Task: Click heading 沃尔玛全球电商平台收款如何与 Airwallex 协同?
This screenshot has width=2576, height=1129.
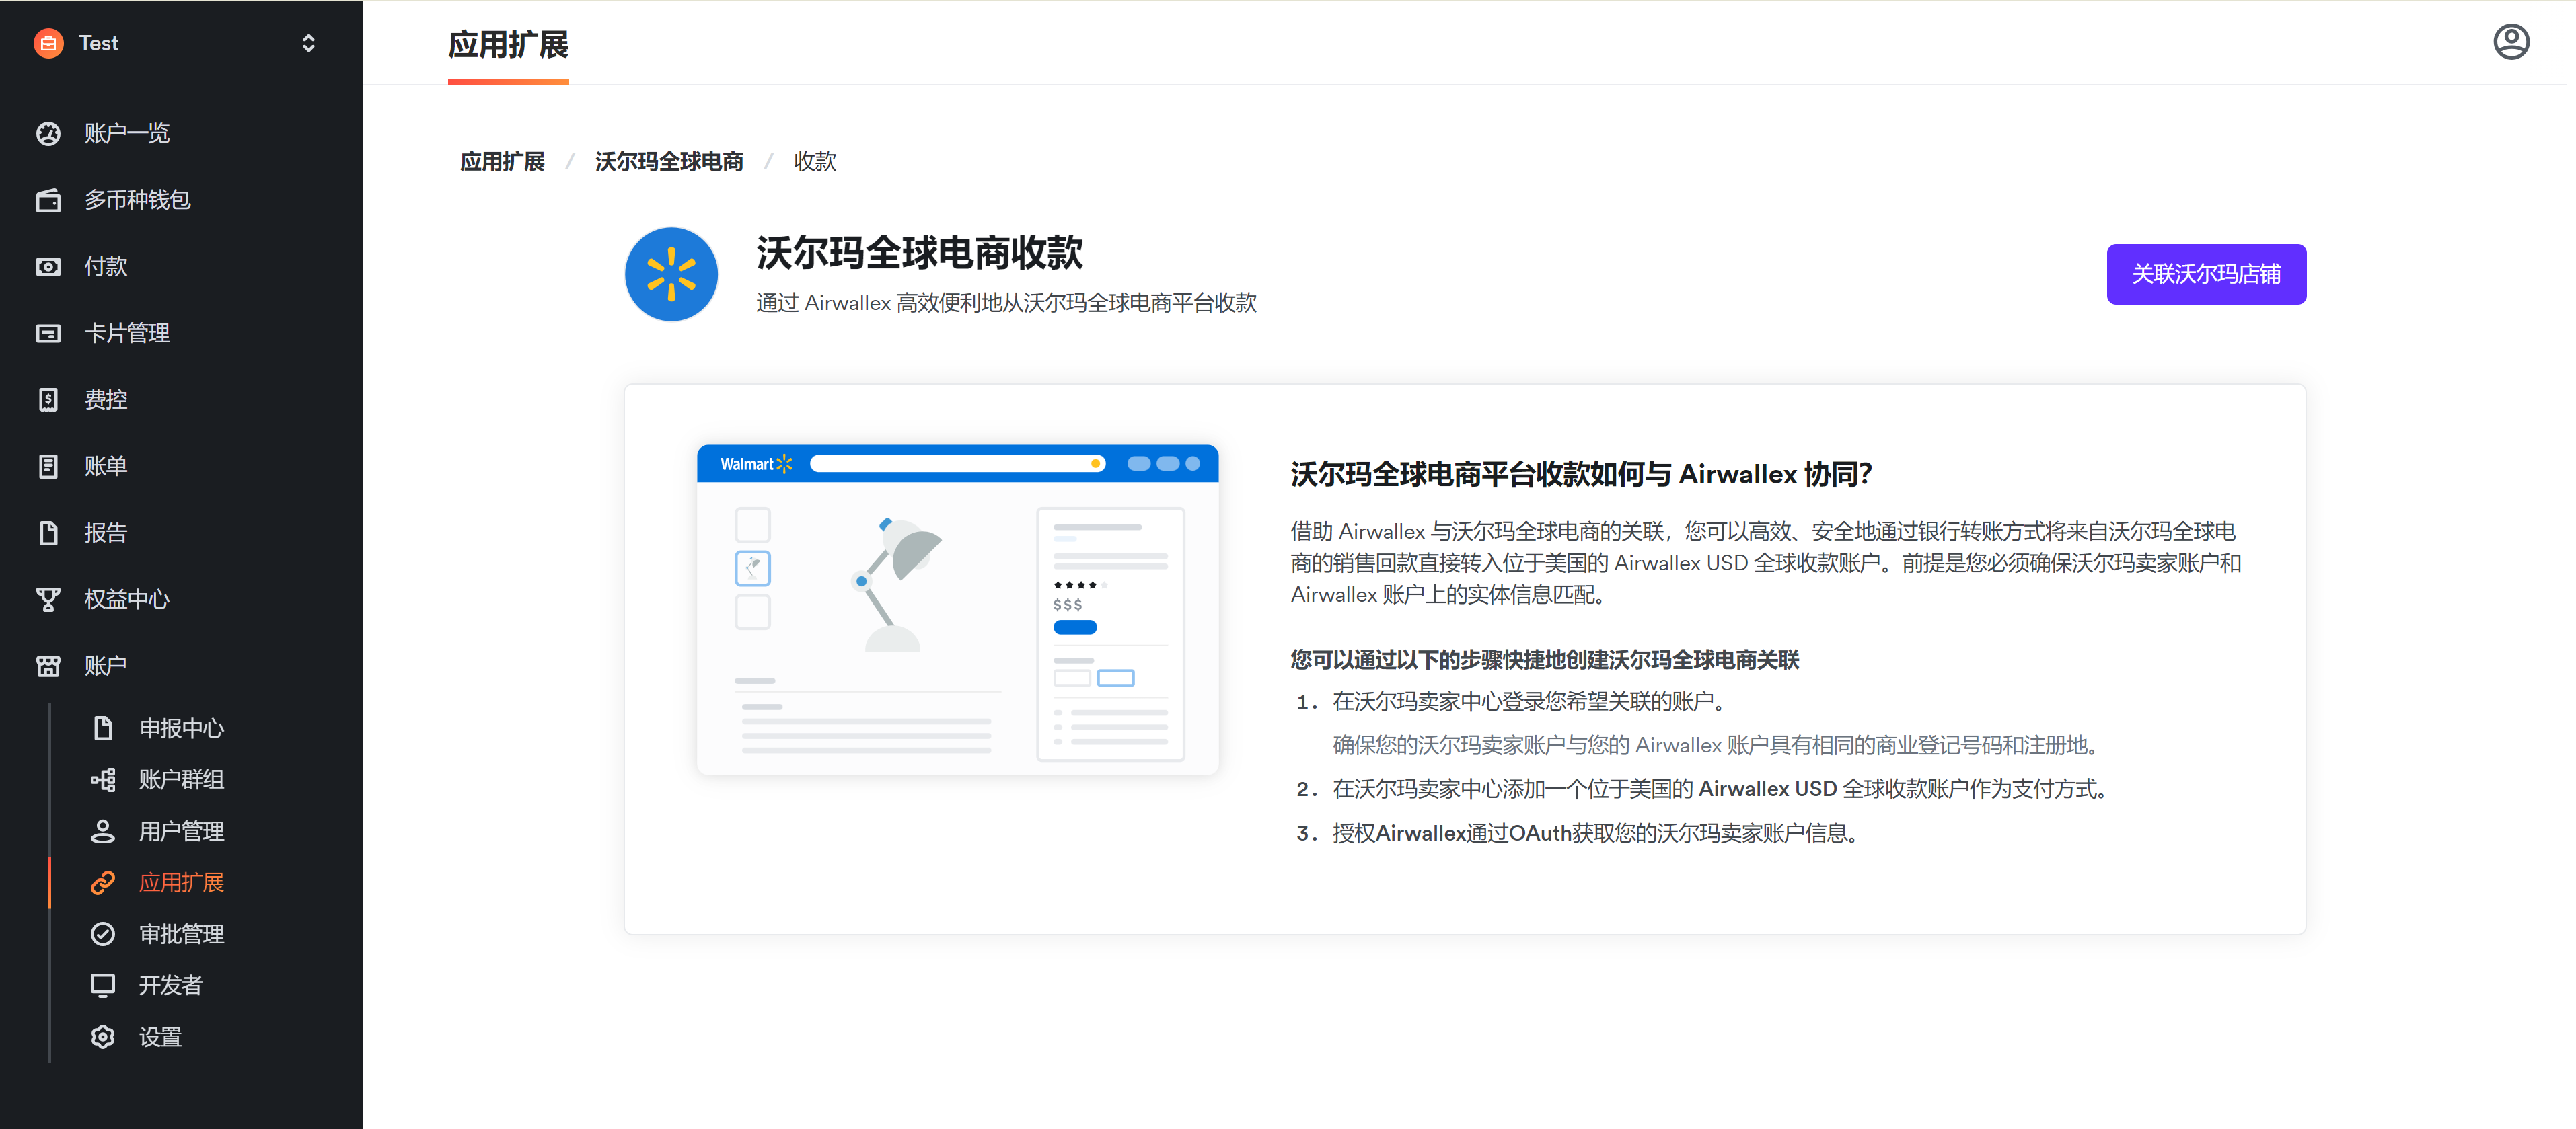Action: click(x=1581, y=475)
